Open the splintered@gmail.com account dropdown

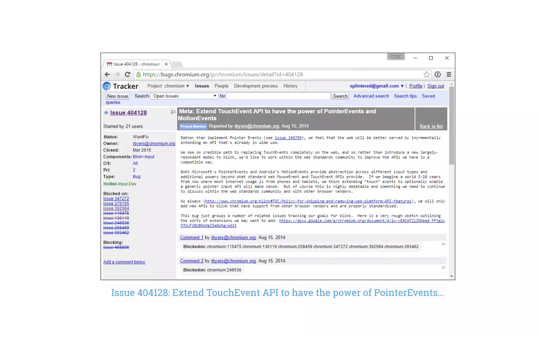(376, 86)
